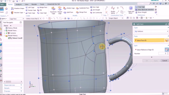The height and width of the screenshot is (95, 169).
Task: Launch the Project Cage tool
Action: coord(60,10)
